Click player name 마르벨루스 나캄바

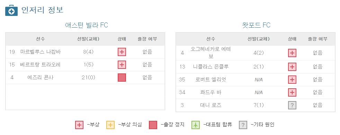41,52
